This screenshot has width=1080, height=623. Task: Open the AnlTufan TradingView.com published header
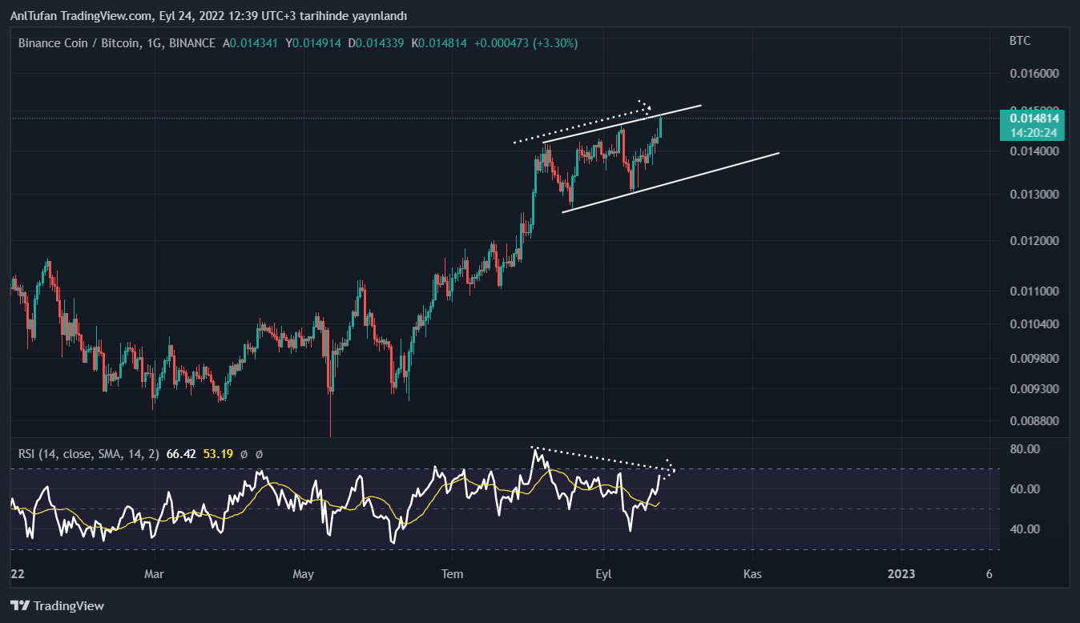pos(208,16)
